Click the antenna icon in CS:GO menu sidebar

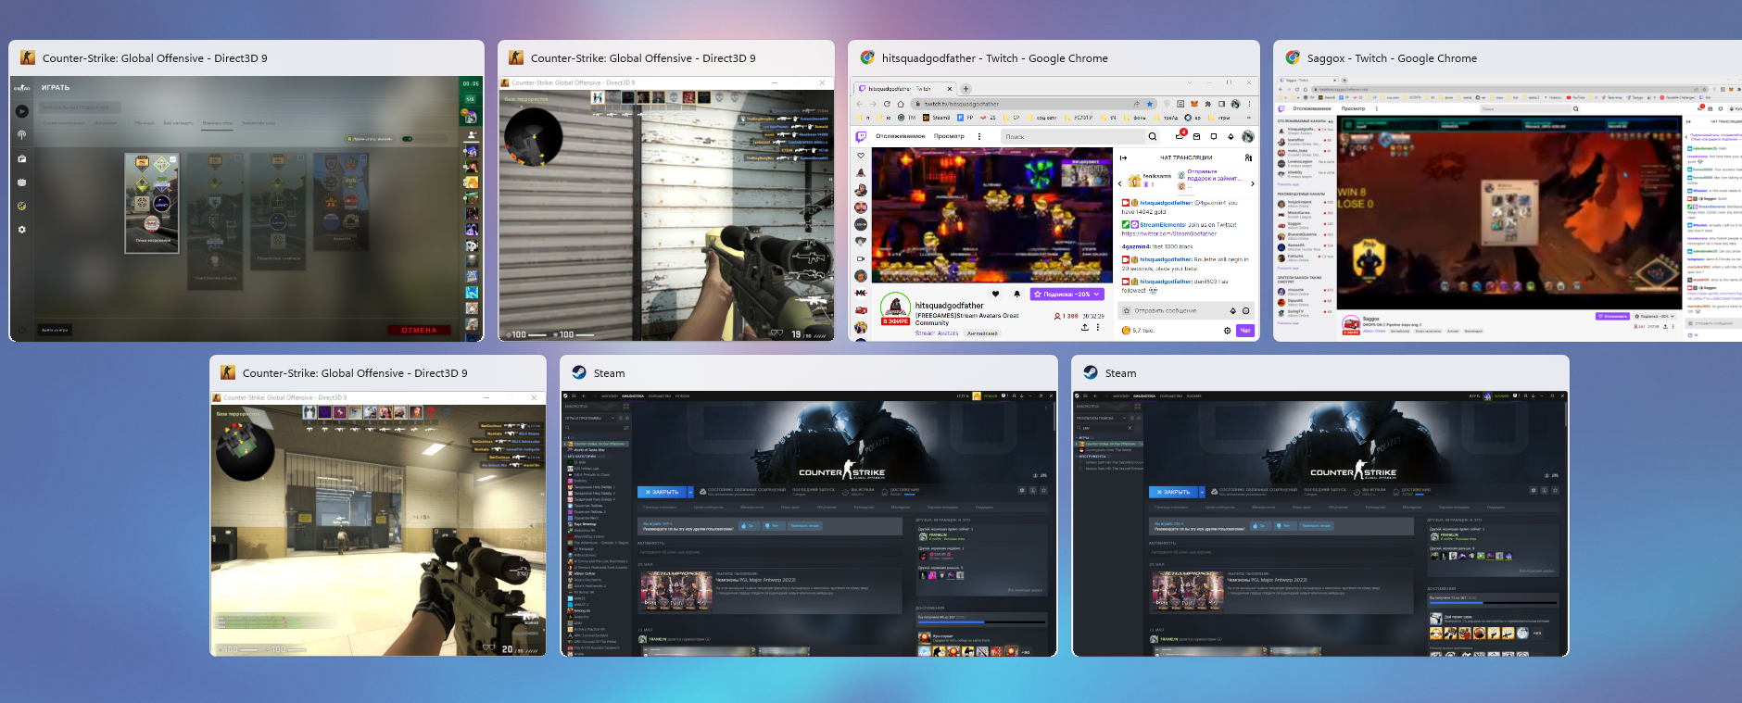click(22, 135)
